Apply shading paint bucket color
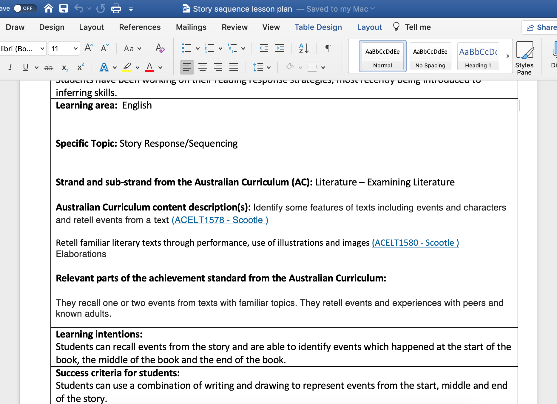 (x=290, y=67)
